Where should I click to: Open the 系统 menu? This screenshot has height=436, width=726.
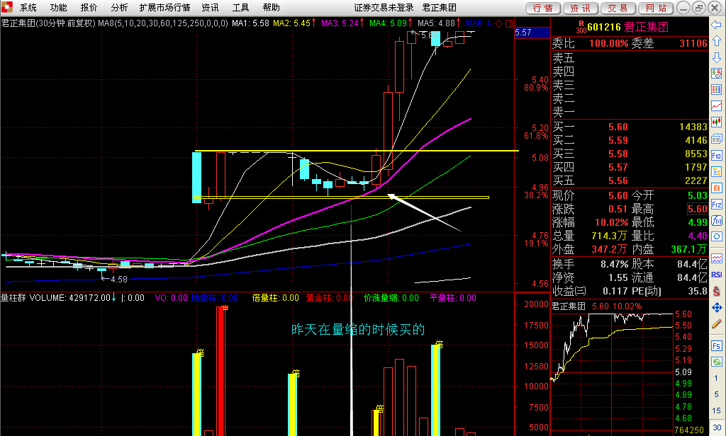click(x=28, y=7)
